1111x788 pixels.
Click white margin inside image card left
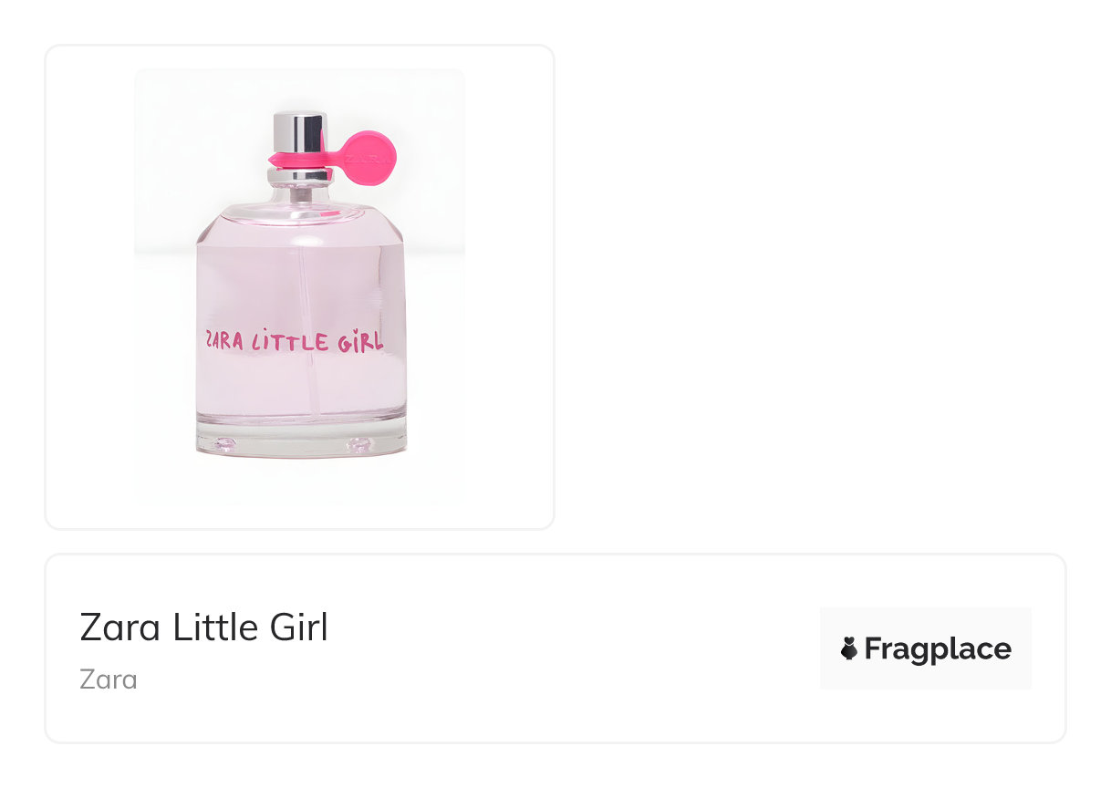pos(89,286)
